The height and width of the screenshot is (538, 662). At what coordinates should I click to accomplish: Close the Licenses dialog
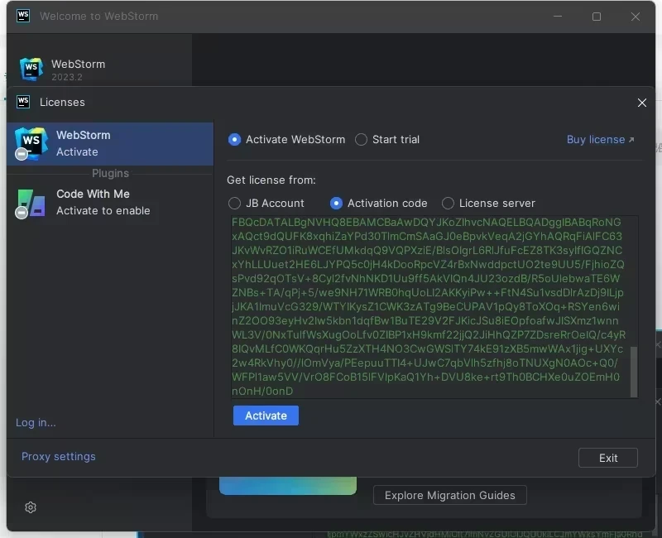[x=642, y=103]
